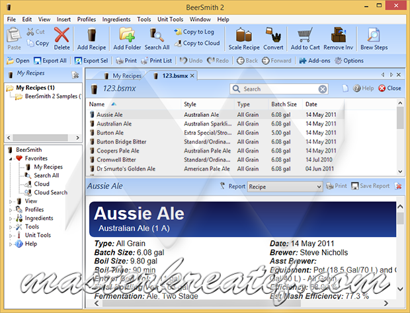This screenshot has width=410, height=313.
Task: Open the Unit Tools menu
Action: [170, 19]
